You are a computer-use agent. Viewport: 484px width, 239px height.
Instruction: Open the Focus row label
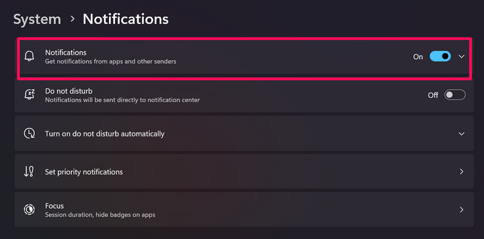click(54, 206)
